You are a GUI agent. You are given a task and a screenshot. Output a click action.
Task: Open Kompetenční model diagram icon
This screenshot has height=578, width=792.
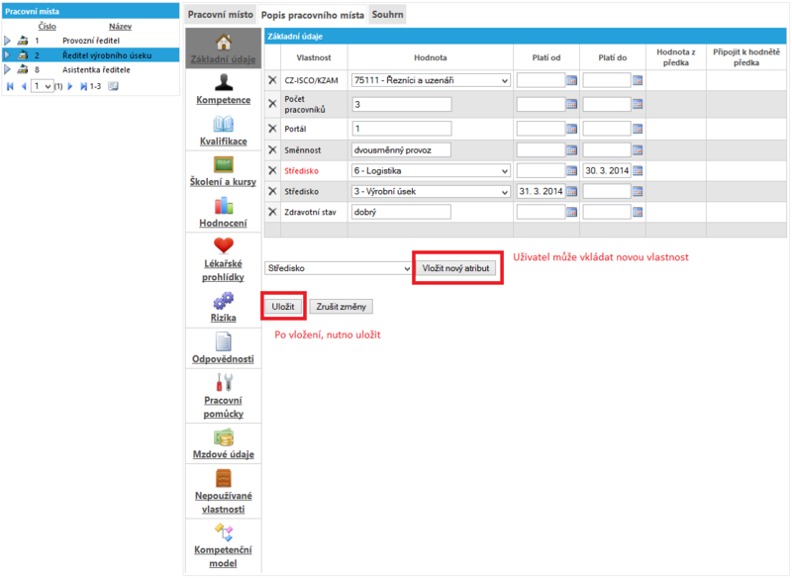[x=224, y=532]
